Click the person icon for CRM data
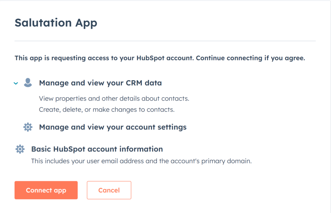This screenshot has height=213, width=331. point(28,82)
